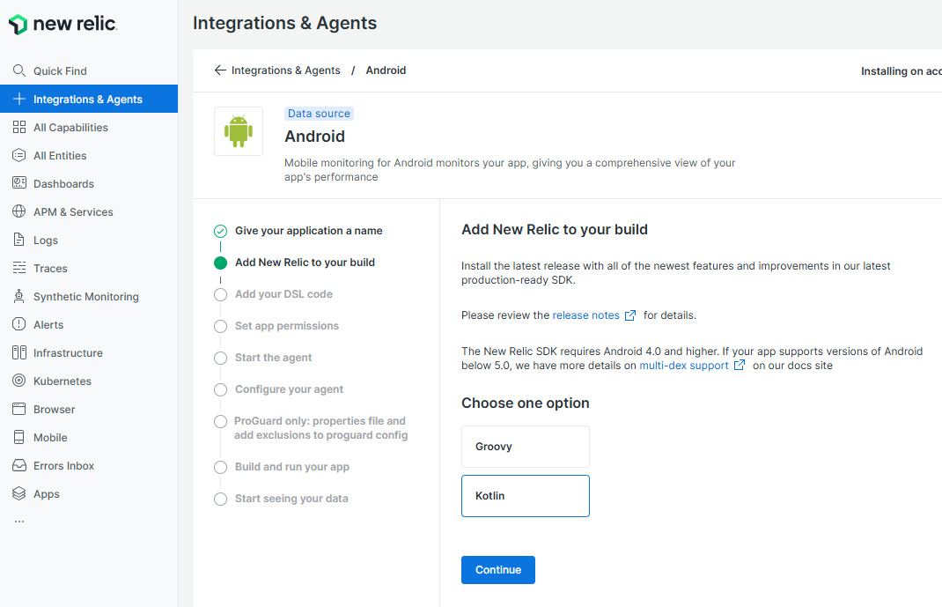Click the Android robot logo thumbnail

pos(239,131)
